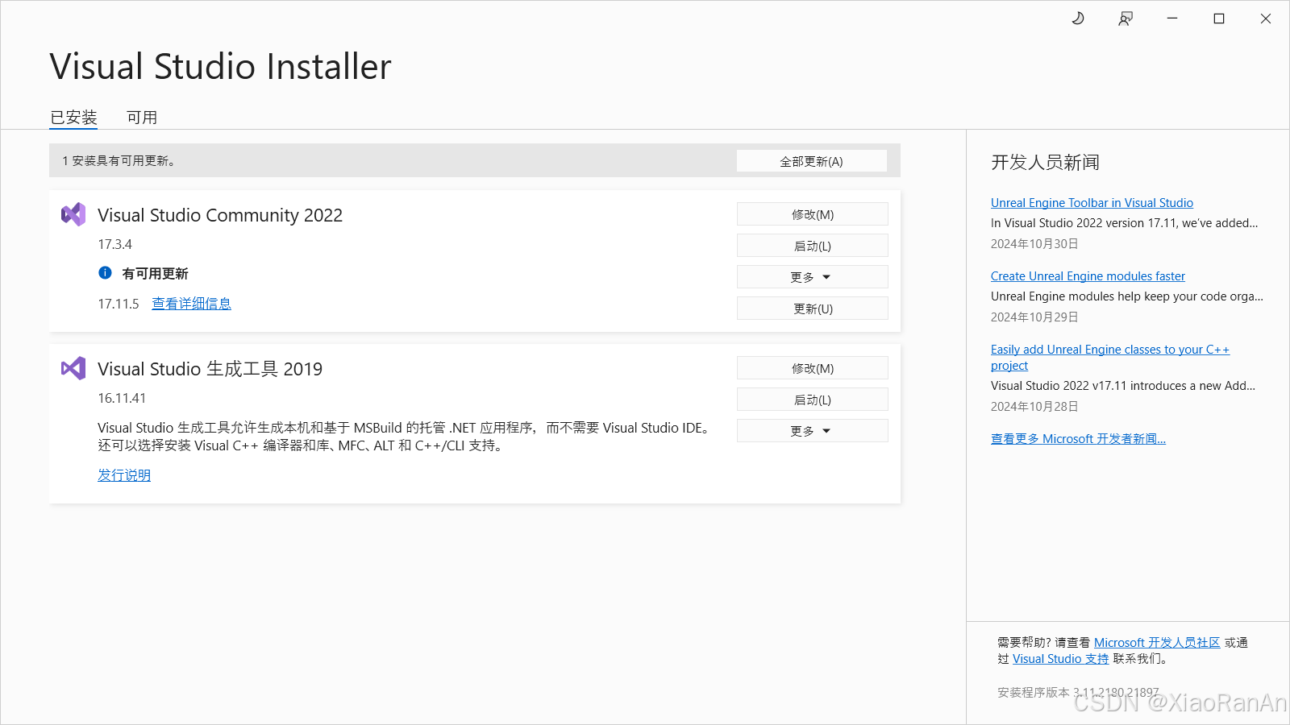
Task: Expand 更多 dropdown for Community 2022
Action: click(813, 277)
